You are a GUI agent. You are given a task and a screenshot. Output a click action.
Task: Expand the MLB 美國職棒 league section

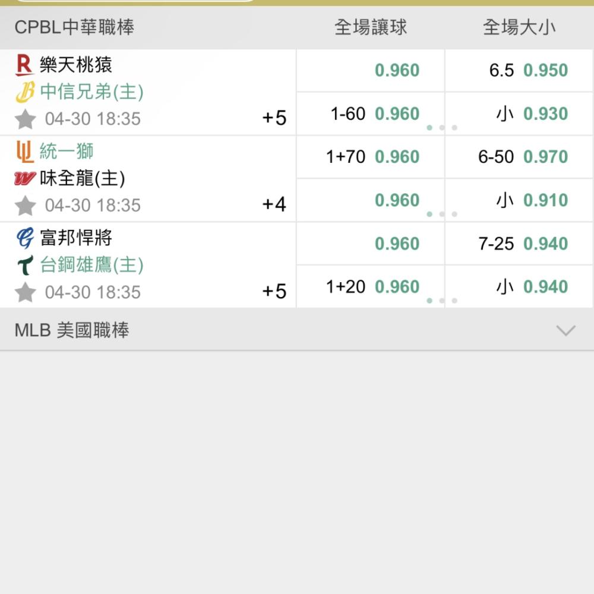pos(296,330)
